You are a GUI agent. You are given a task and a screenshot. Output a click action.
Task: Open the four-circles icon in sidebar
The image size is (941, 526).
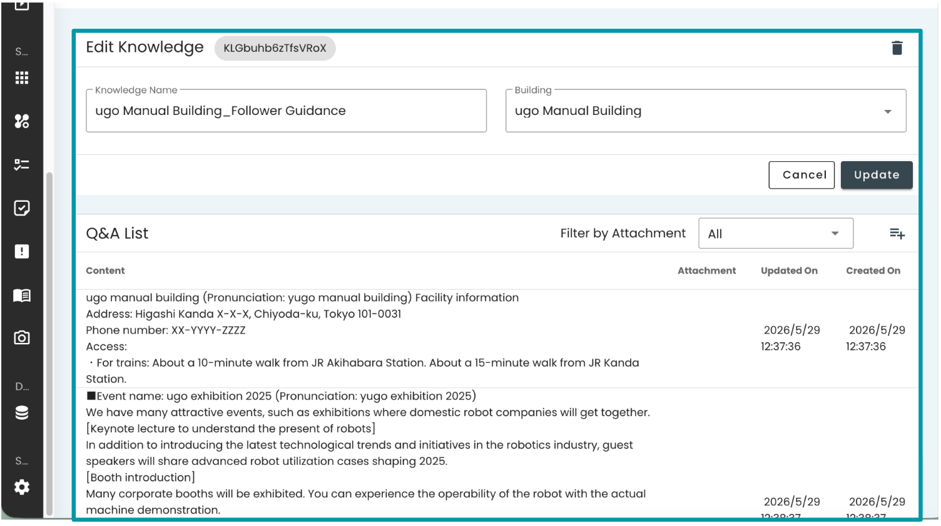[22, 121]
